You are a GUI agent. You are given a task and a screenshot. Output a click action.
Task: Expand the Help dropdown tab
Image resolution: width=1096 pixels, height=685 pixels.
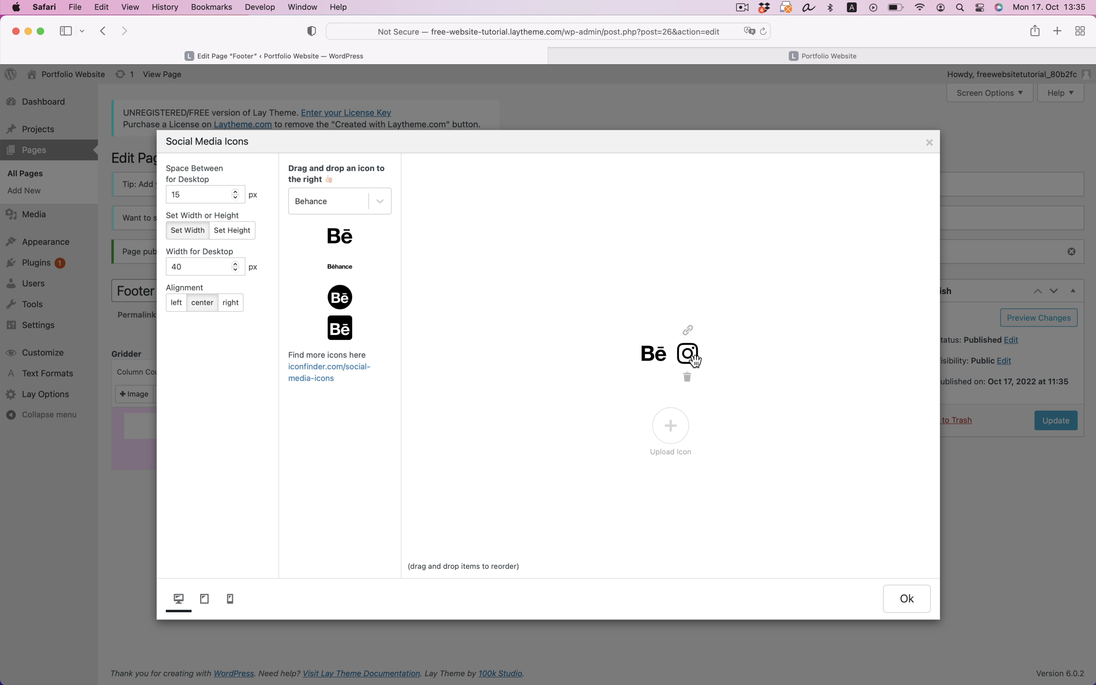click(x=1061, y=93)
